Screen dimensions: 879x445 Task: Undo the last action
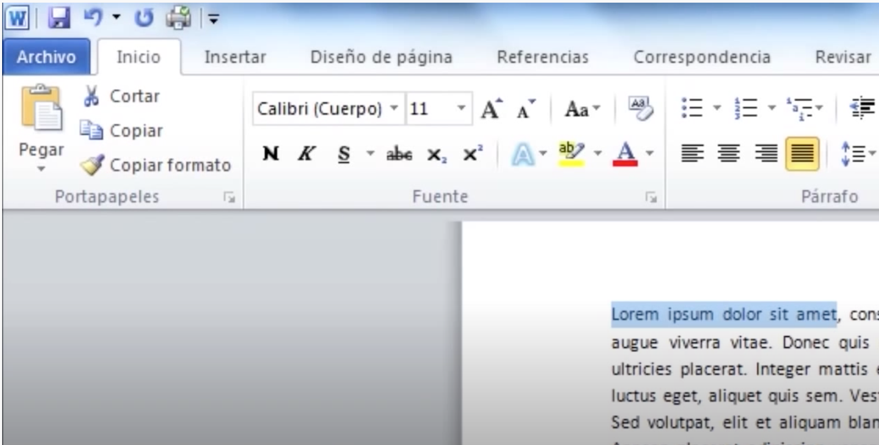coord(94,18)
